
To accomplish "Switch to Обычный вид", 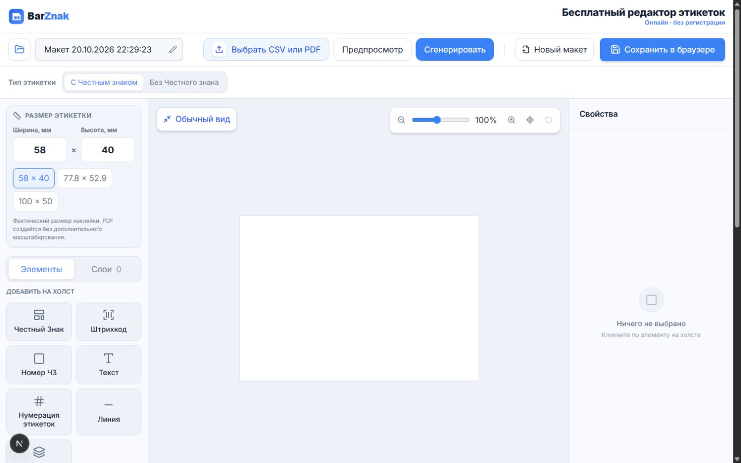I will tap(197, 119).
